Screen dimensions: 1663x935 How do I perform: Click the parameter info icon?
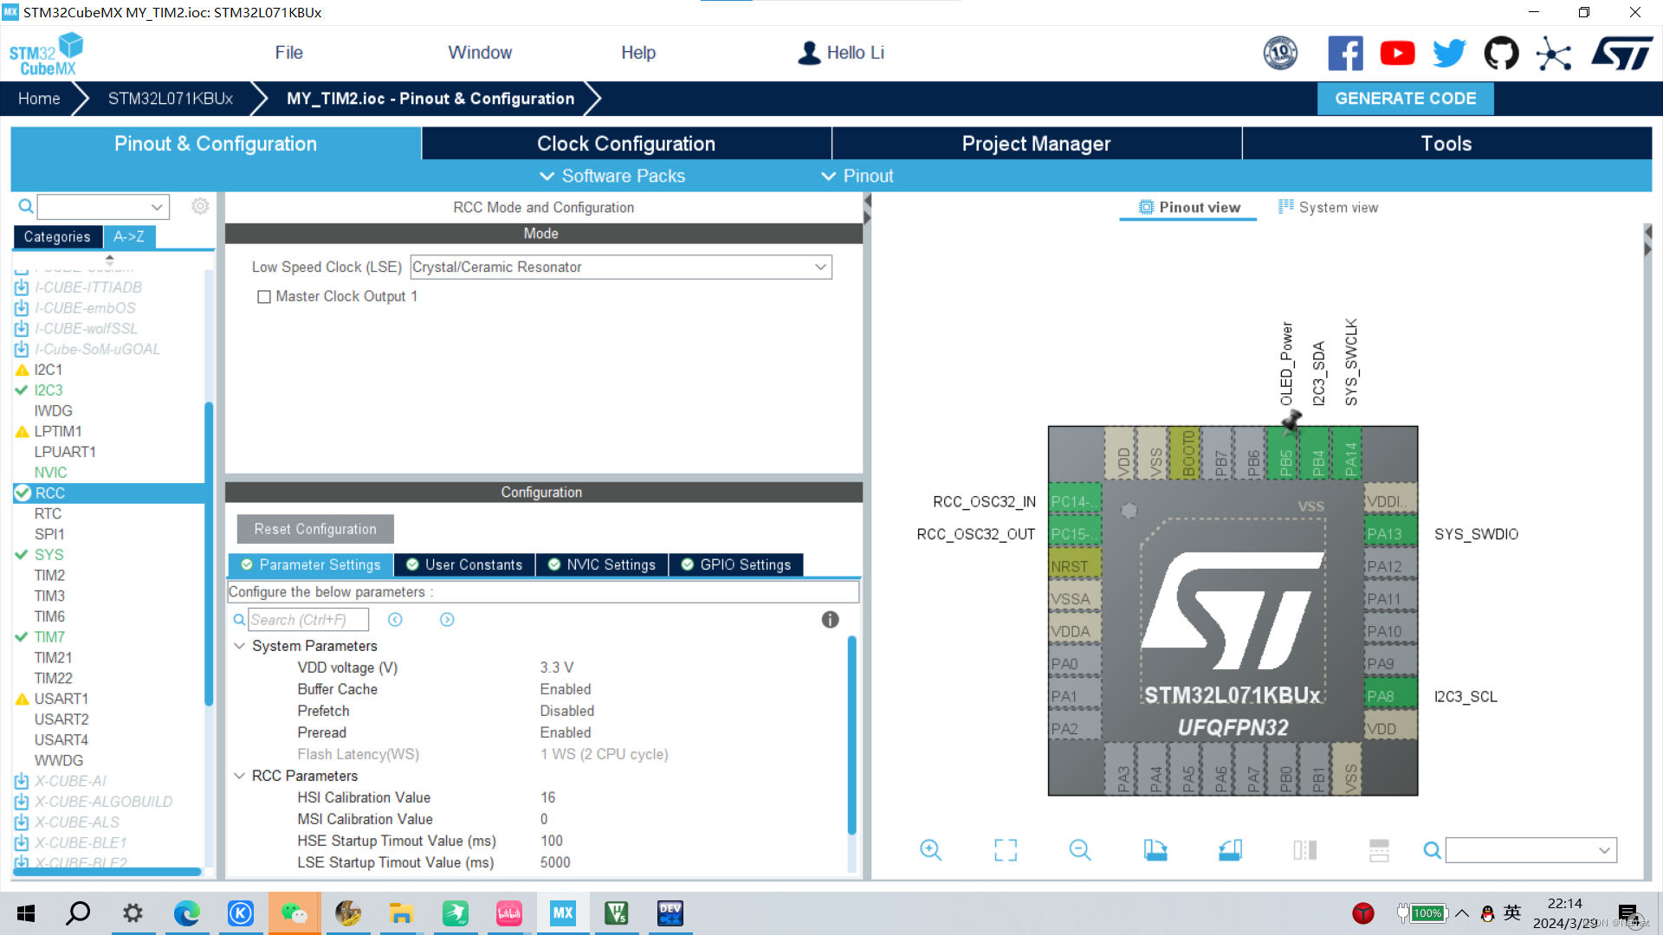pyautogui.click(x=830, y=619)
